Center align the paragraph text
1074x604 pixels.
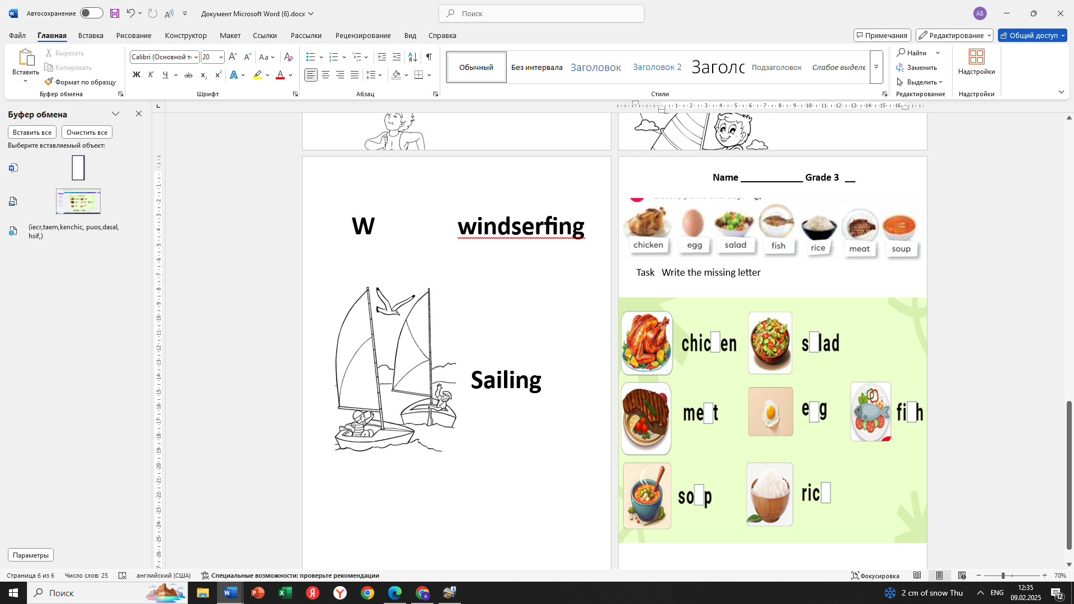pos(326,75)
